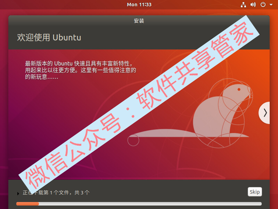Advance to the next slideshow slide
This screenshot has height=209, width=278.
[264, 113]
